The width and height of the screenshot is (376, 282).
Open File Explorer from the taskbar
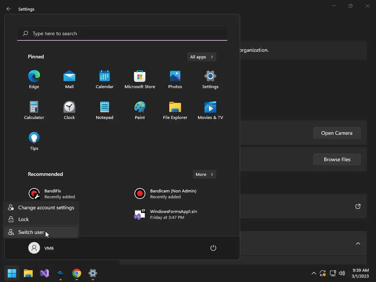[x=28, y=273]
